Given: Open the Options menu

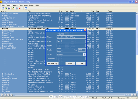Looking at the screenshot, I should tap(32, 5).
